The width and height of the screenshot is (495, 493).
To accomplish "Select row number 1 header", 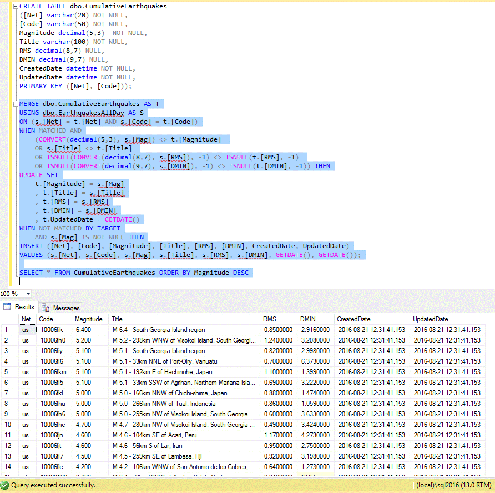I will click(x=10, y=330).
